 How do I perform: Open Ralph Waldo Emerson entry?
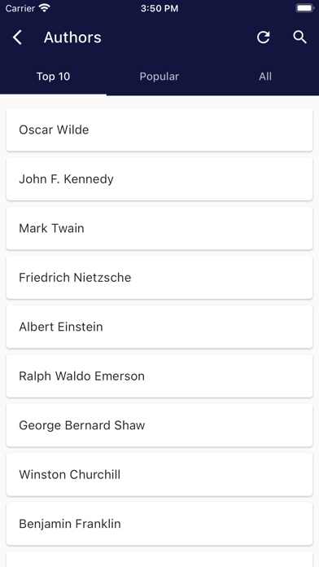pyautogui.click(x=159, y=376)
